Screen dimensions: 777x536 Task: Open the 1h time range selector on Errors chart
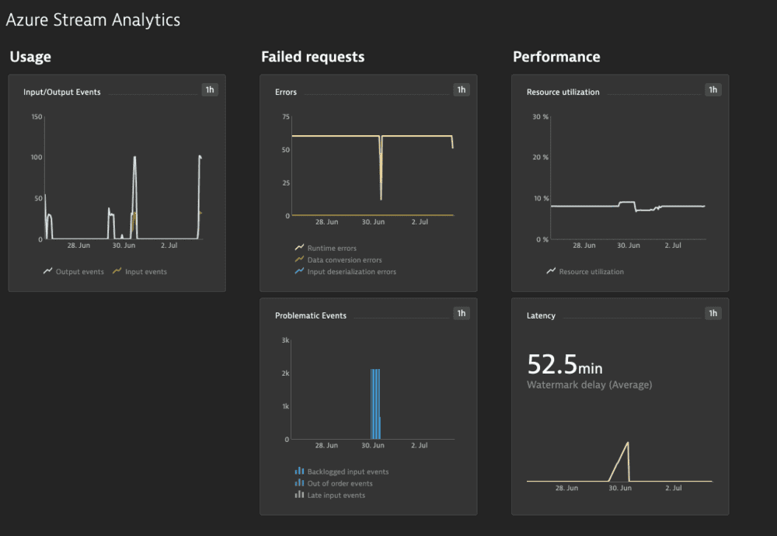tap(462, 89)
